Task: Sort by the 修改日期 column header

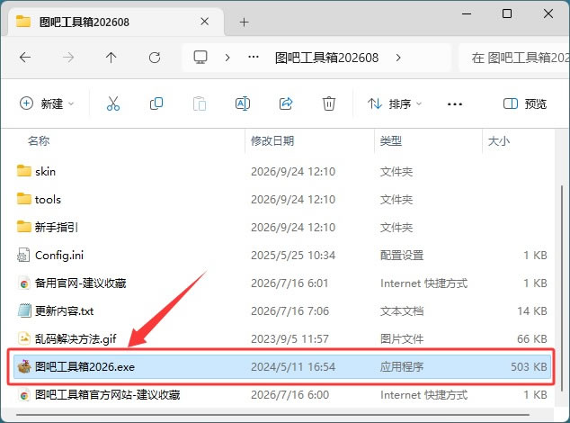Action: [x=272, y=141]
